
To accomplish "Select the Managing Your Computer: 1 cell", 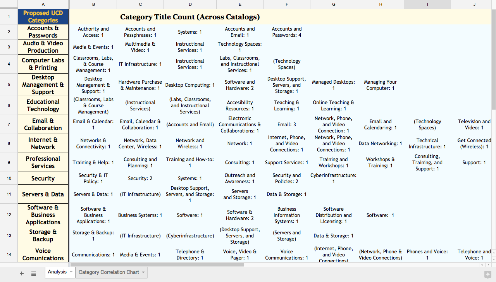I will 381,85.
